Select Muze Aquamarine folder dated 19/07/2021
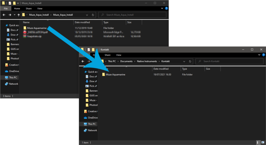The height and width of the screenshot is (145, 266). (x=114, y=74)
